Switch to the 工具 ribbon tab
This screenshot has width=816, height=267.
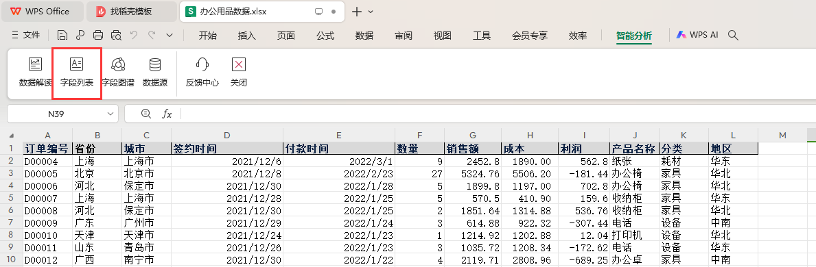point(482,36)
